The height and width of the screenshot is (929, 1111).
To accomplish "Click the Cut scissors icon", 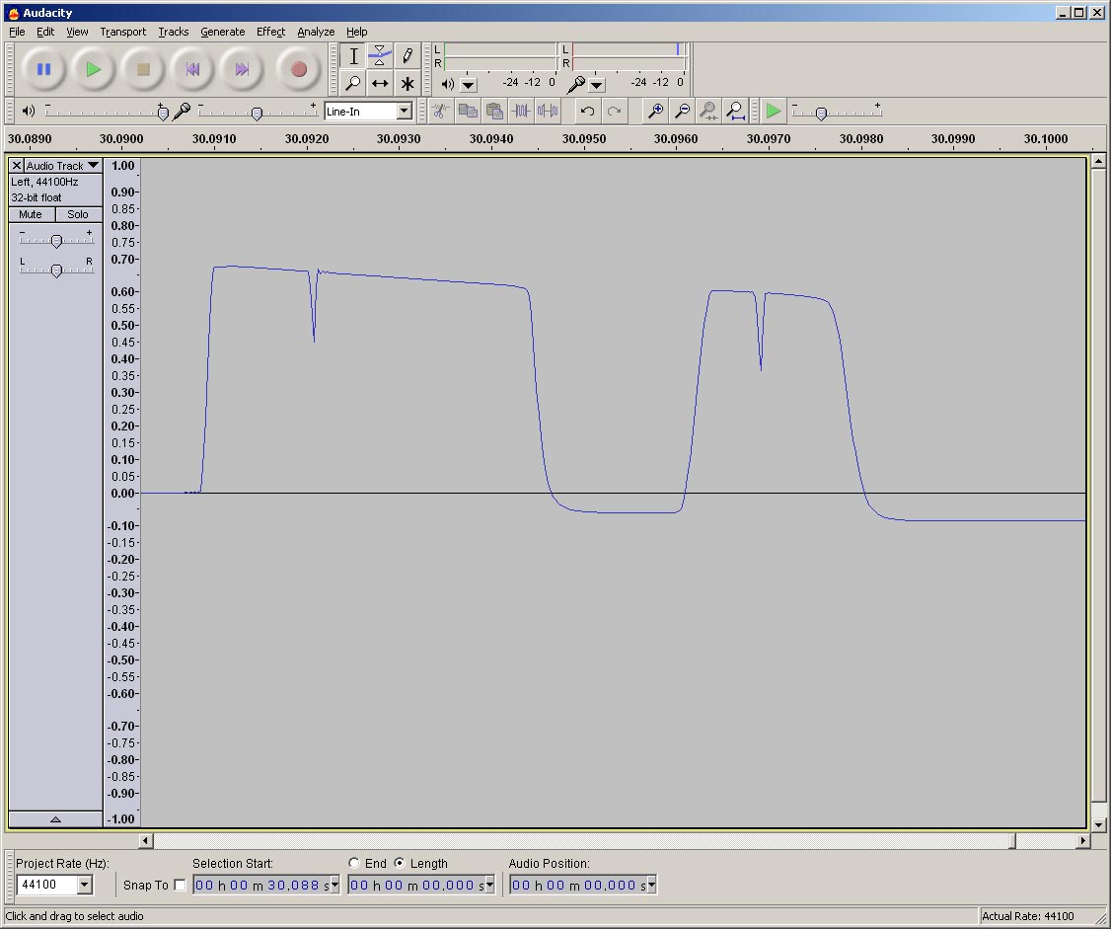I will pyautogui.click(x=440, y=111).
